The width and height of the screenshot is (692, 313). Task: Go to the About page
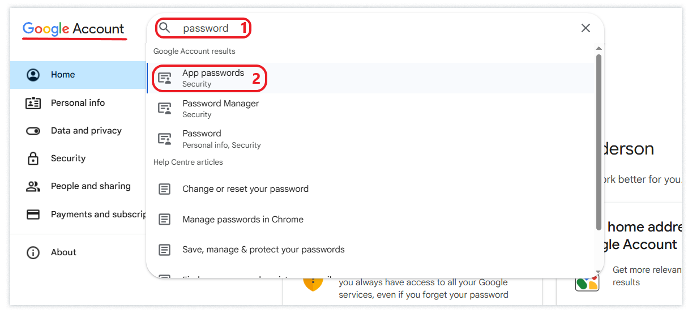tap(63, 252)
